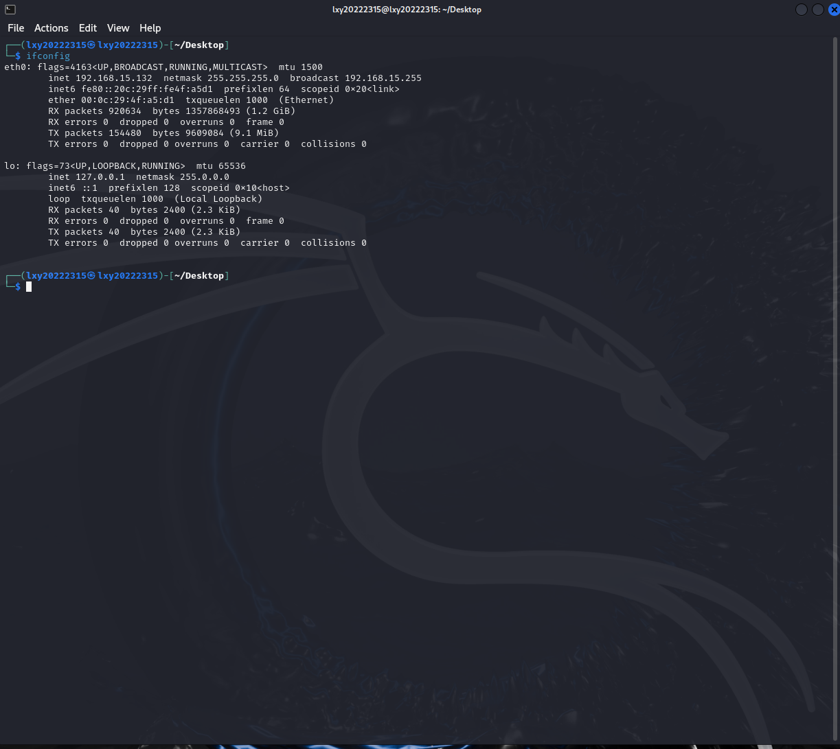Image resolution: width=840 pixels, height=749 pixels.
Task: Click the username in the top prompt
Action: 56,45
